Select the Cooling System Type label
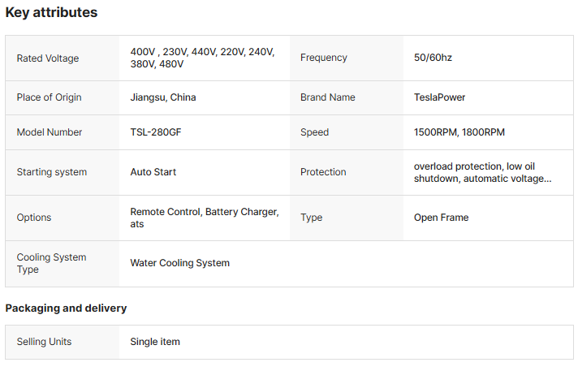Screen dimensions: 578x371 coord(52,263)
